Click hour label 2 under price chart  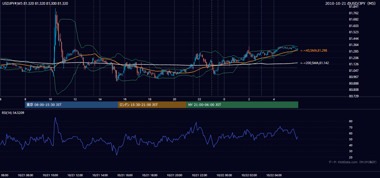(249, 99)
